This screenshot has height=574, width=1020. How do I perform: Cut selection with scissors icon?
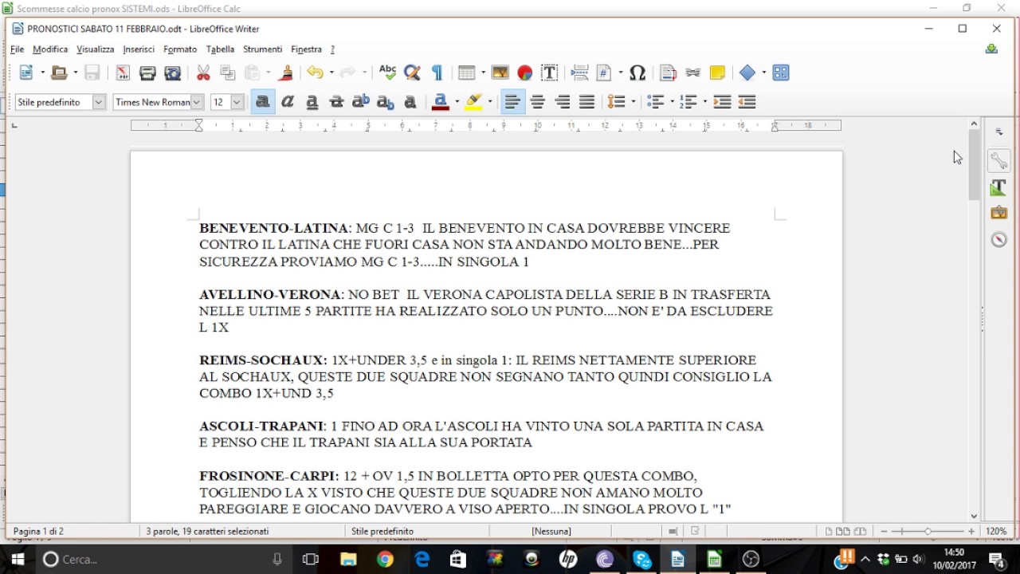pyautogui.click(x=203, y=73)
